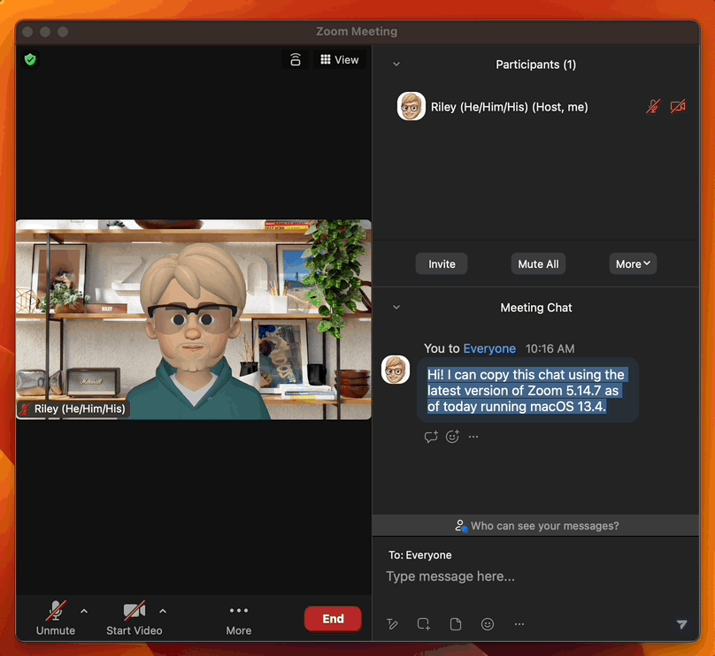This screenshot has height=656, width=715.
Task: Collapse the Participants panel chevron
Action: coord(396,65)
